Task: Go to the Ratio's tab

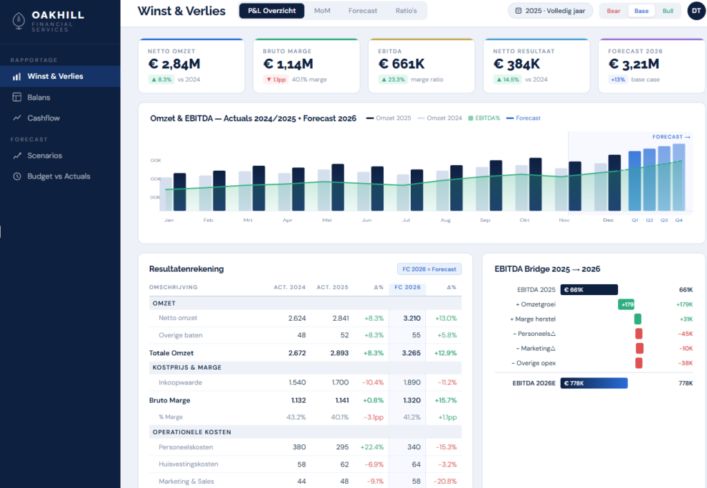Action: [406, 11]
